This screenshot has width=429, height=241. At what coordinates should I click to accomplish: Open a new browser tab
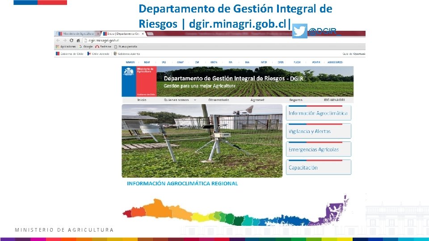(150, 34)
